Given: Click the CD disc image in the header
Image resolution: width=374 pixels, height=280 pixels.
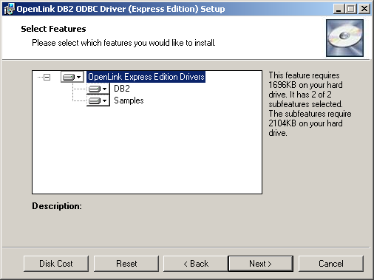Looking at the screenshot, I should click(344, 38).
